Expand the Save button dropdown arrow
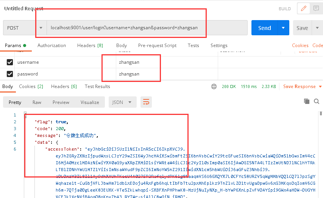The height and width of the screenshot is (198, 323). (317, 28)
